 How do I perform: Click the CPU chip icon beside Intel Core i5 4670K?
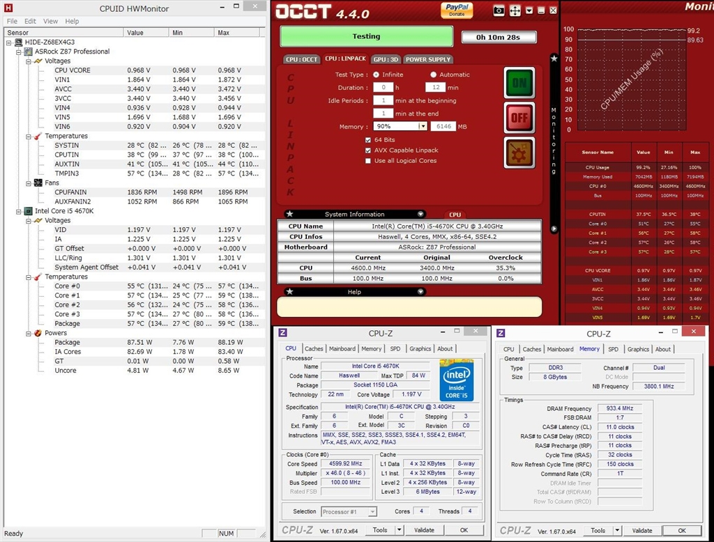(28, 210)
